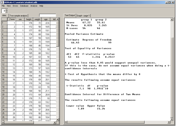
Task: Click group 1 mean 67.22
Action: click(86, 23)
